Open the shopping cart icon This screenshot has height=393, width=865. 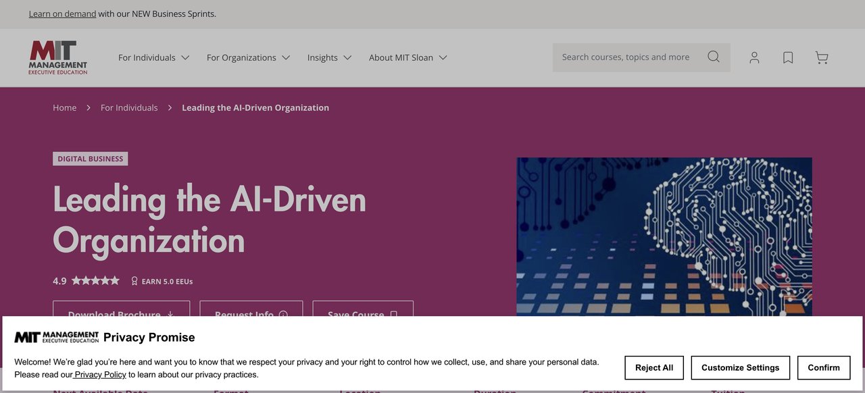[x=822, y=57]
